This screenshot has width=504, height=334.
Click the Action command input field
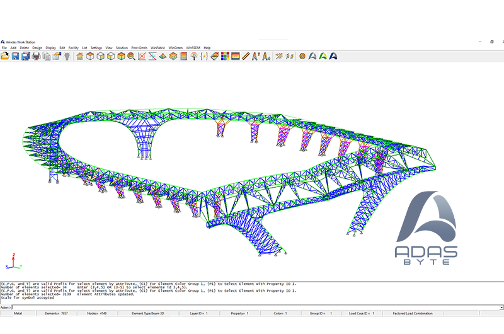[256, 308]
